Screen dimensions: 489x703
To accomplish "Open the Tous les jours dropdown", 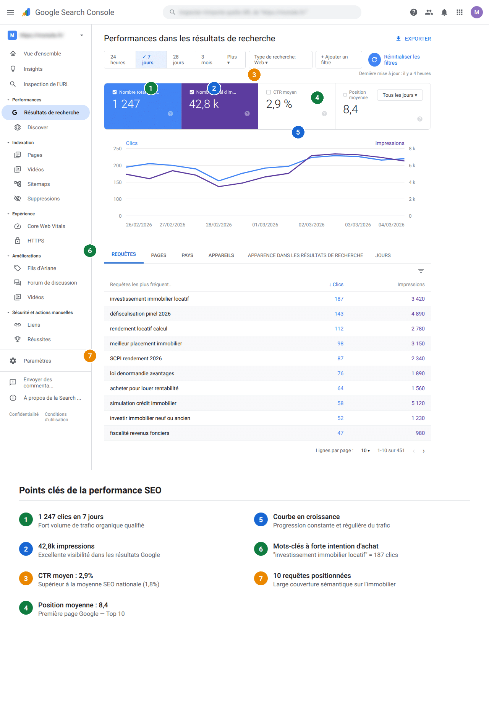I will point(400,95).
